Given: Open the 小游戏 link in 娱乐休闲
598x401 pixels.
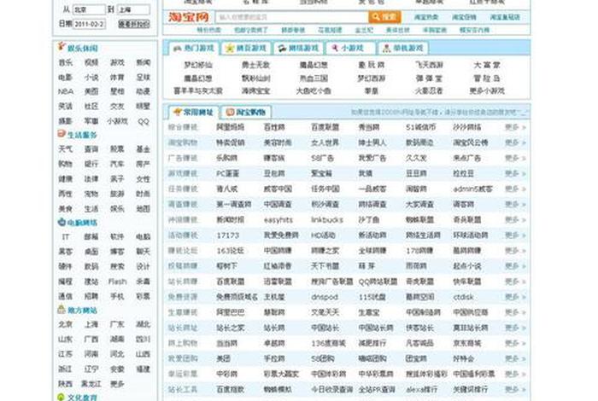Looking at the screenshot, I should click(x=118, y=121).
